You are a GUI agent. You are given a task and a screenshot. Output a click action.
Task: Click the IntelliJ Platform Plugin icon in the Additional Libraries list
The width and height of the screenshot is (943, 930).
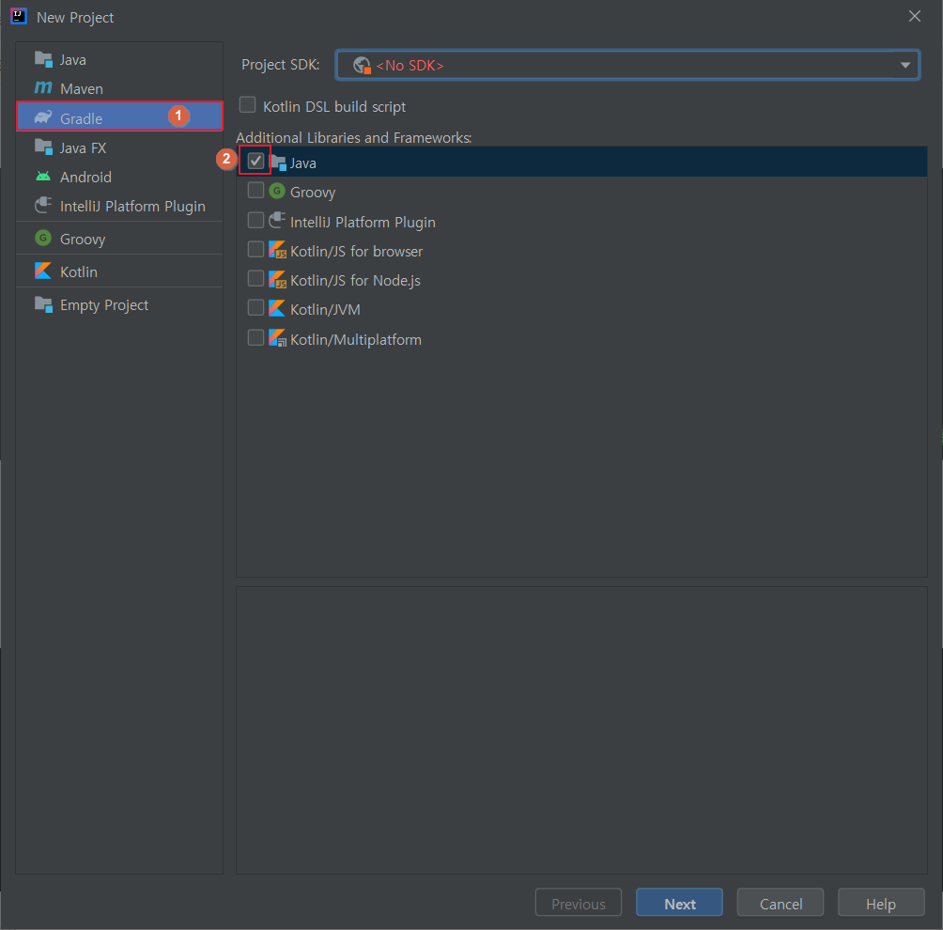tap(277, 221)
